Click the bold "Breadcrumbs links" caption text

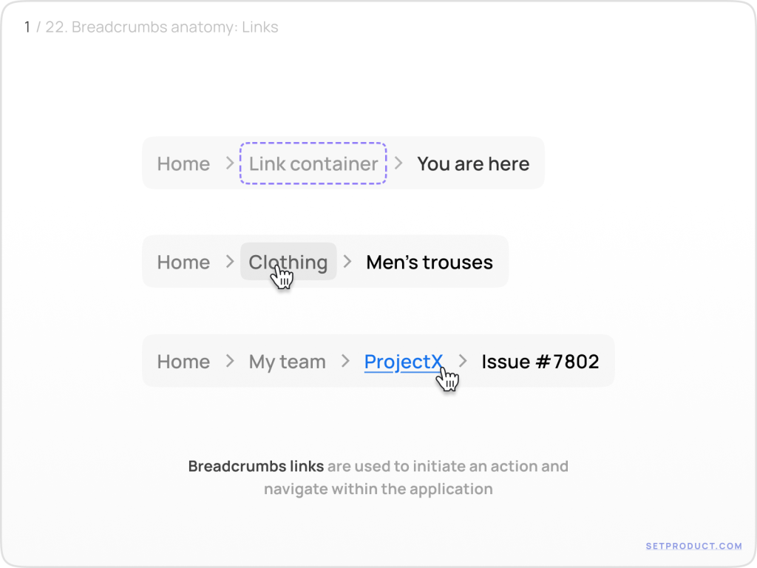click(x=256, y=466)
